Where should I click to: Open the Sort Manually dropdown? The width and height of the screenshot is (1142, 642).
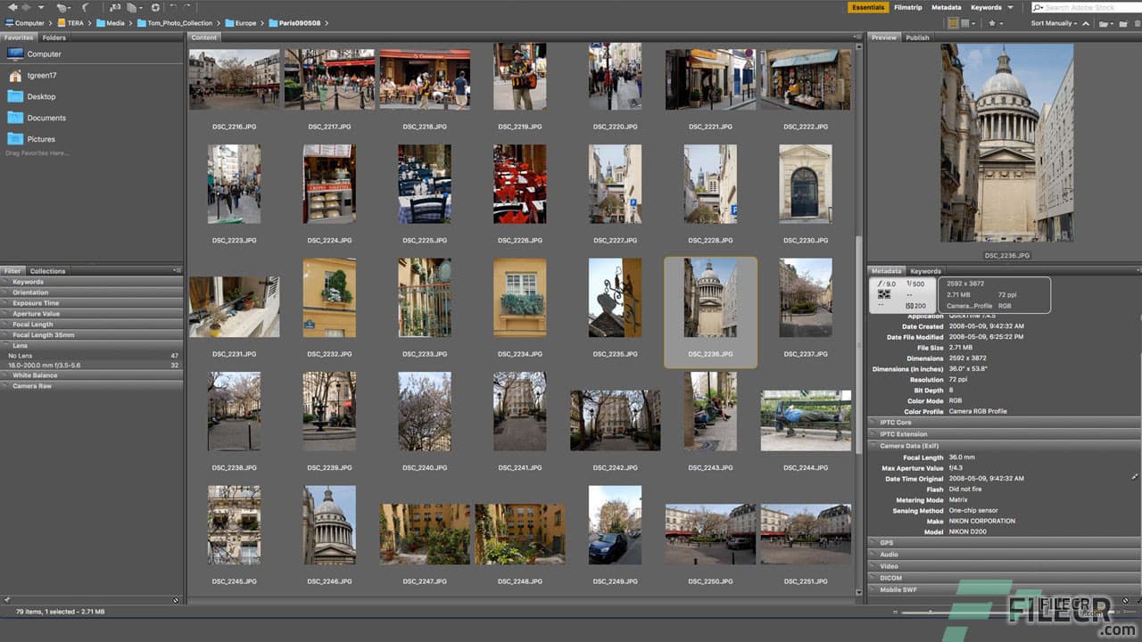coord(1053,23)
